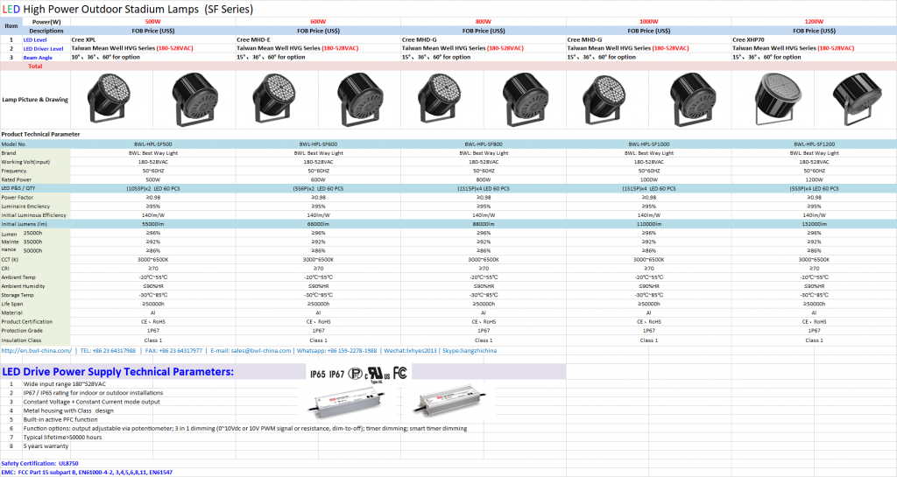Click the 'Safety Certification: UL8750' line
Screen dimensions: 897x477
(x=39, y=463)
